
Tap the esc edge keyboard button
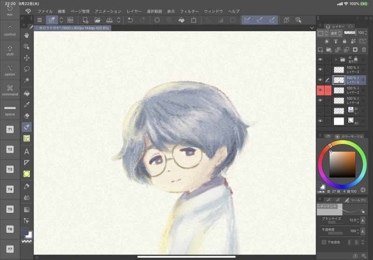10,11
